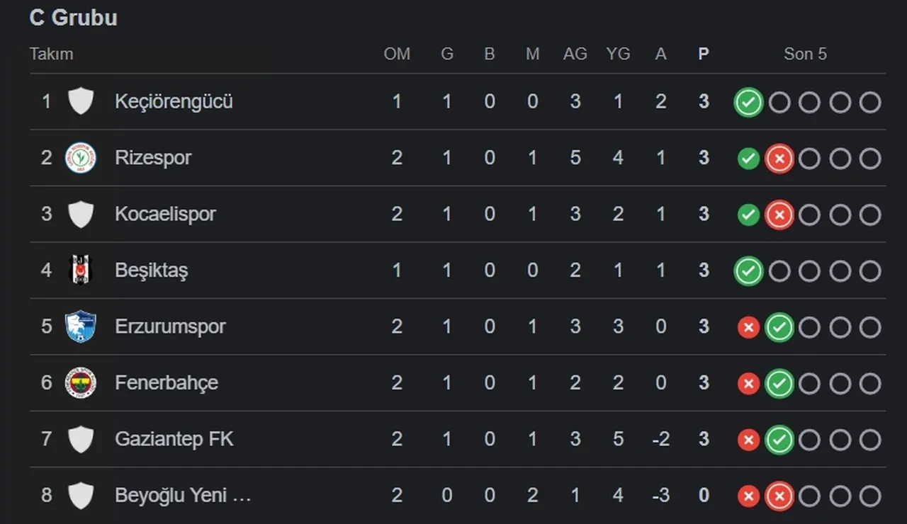Click the Rizespor club crest
Screen dimensions: 907x524
(x=81, y=157)
